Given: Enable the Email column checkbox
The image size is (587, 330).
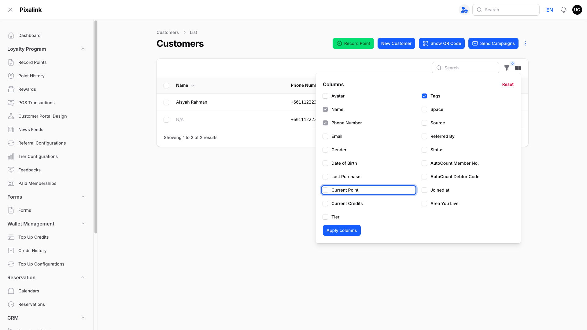Looking at the screenshot, I should [325, 136].
